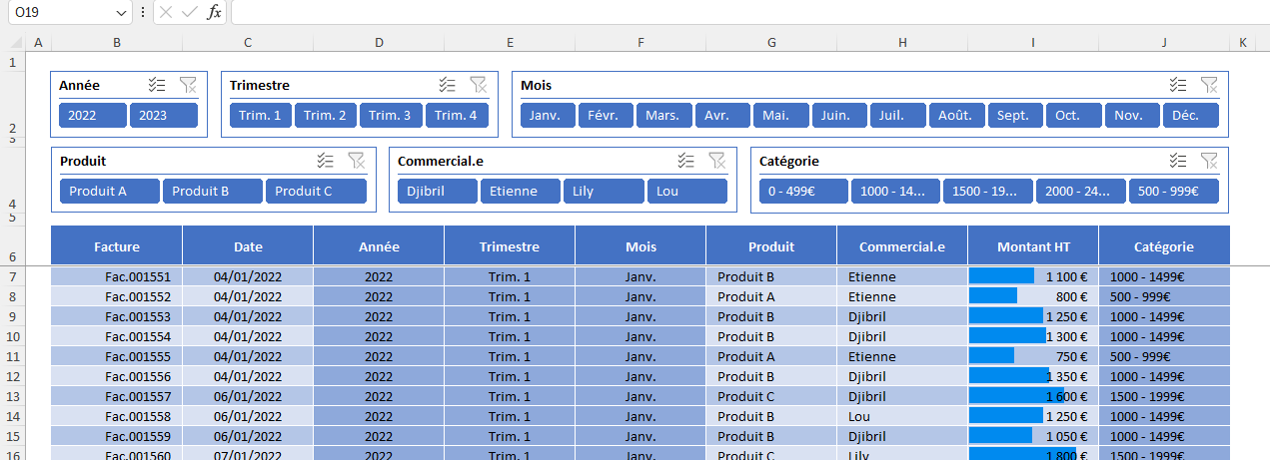The height and width of the screenshot is (460, 1270).
Task: Toggle multi-select in Commercial.e slicer
Action: pyautogui.click(x=685, y=161)
